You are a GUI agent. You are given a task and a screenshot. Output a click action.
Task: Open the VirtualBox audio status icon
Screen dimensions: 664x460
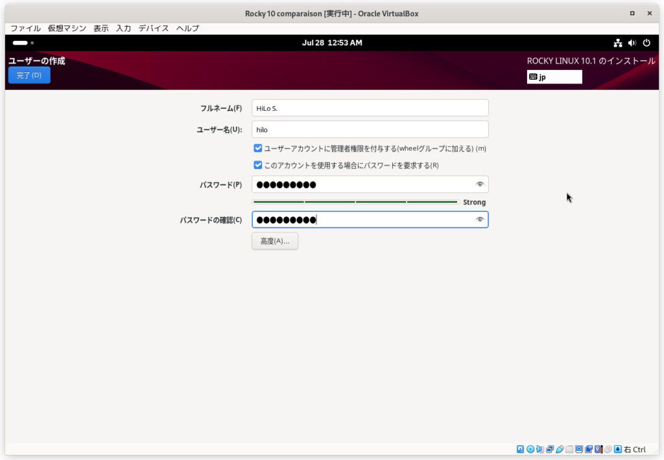click(x=540, y=449)
